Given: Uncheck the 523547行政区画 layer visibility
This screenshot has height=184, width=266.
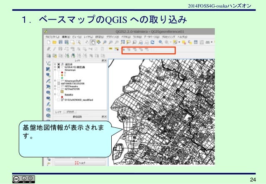Looking at the screenshot, I should tap(58, 67).
